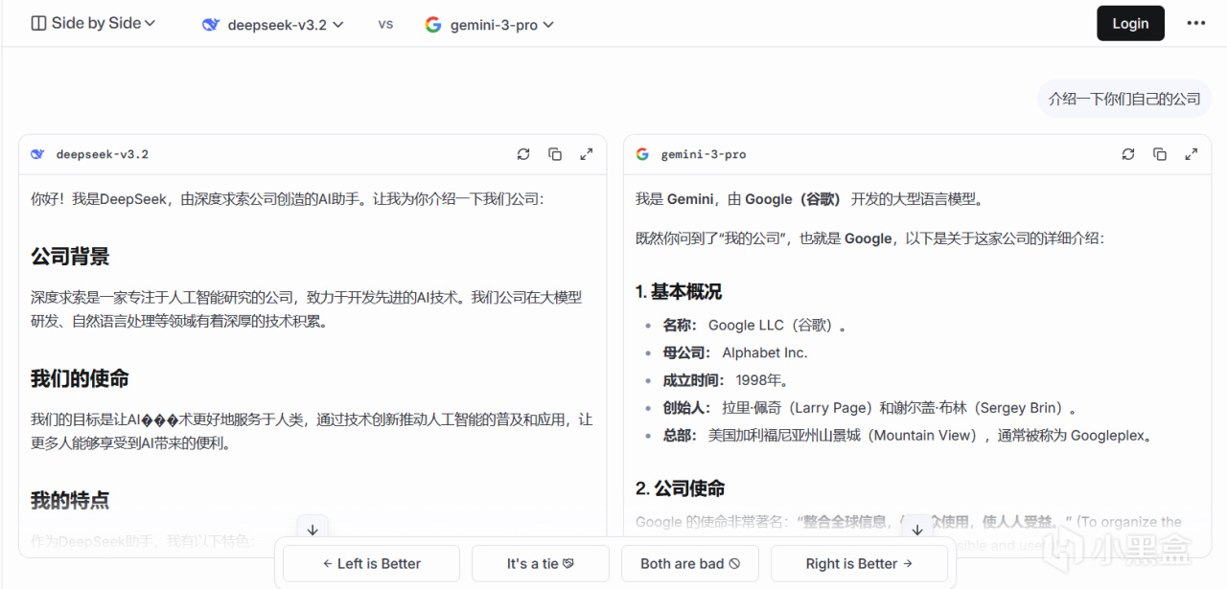Copy the deepseek-v3.2 response
The width and height of the screenshot is (1227, 589).
[x=555, y=154]
